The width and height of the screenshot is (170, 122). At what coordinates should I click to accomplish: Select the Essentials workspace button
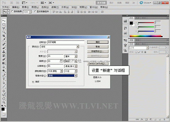101,3
